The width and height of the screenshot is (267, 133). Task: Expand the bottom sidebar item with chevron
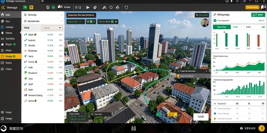10,118
